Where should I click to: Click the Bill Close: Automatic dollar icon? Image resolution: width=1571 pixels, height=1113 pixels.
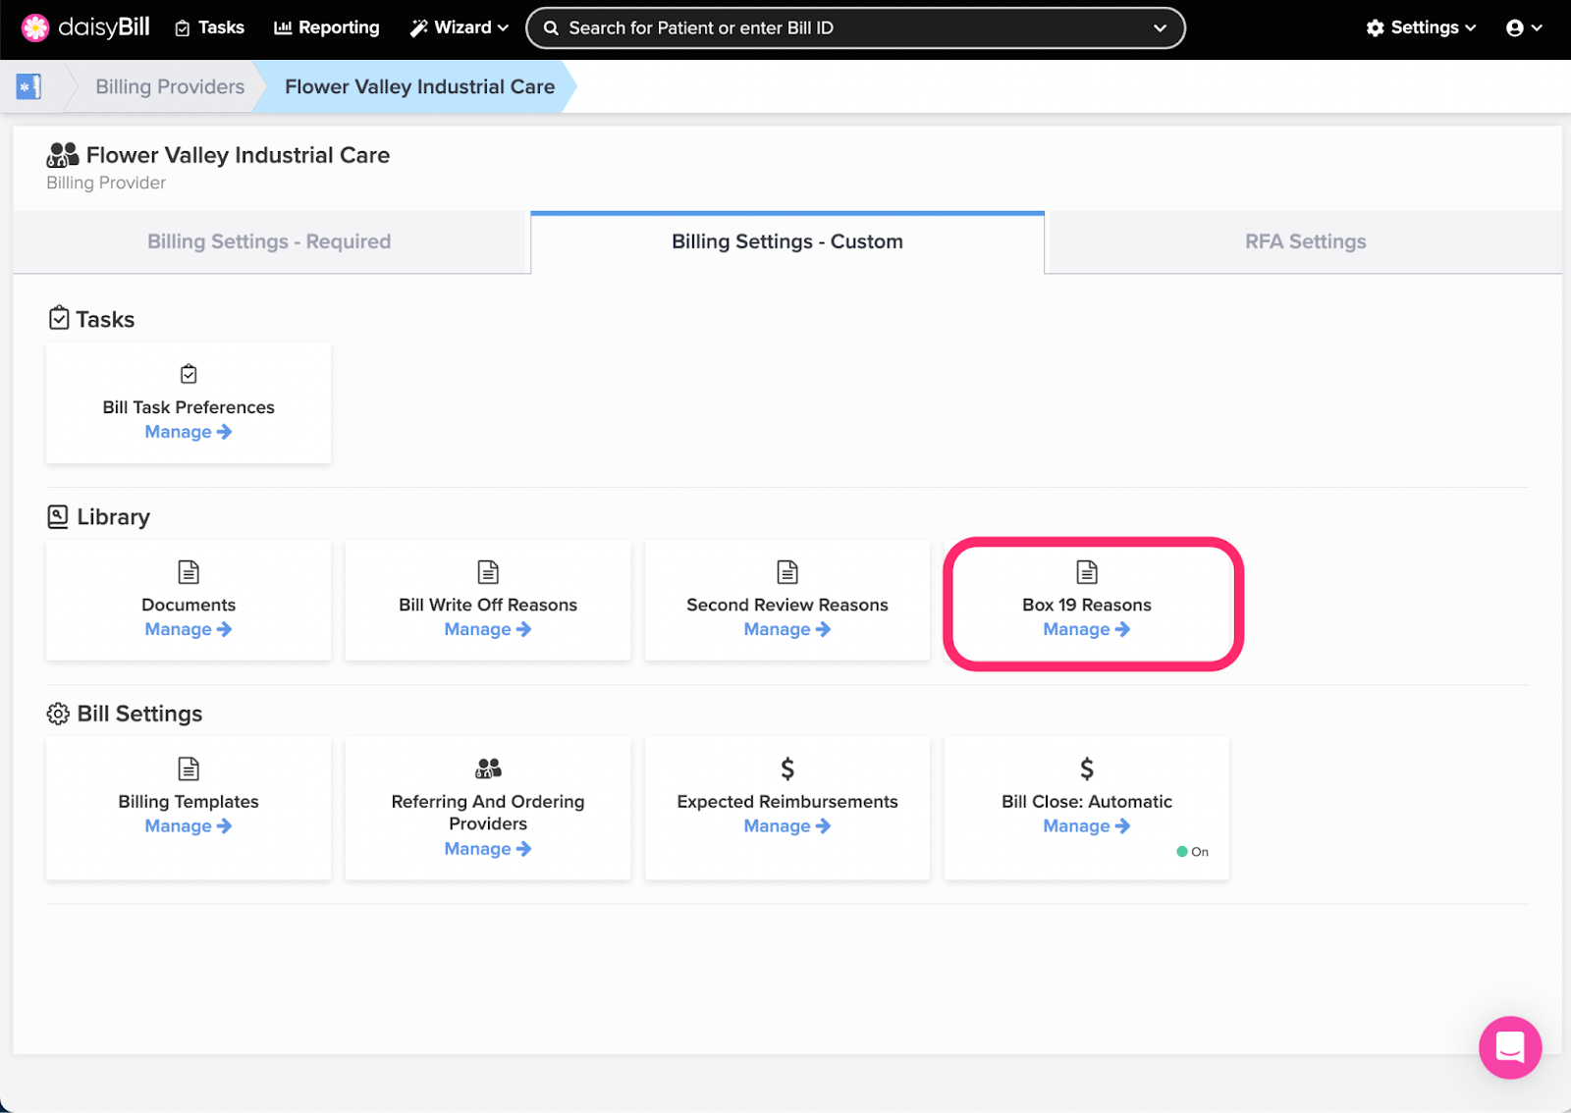1087,768
